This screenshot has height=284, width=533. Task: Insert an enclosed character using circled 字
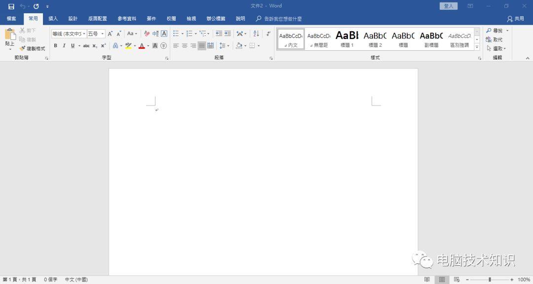[x=163, y=45]
